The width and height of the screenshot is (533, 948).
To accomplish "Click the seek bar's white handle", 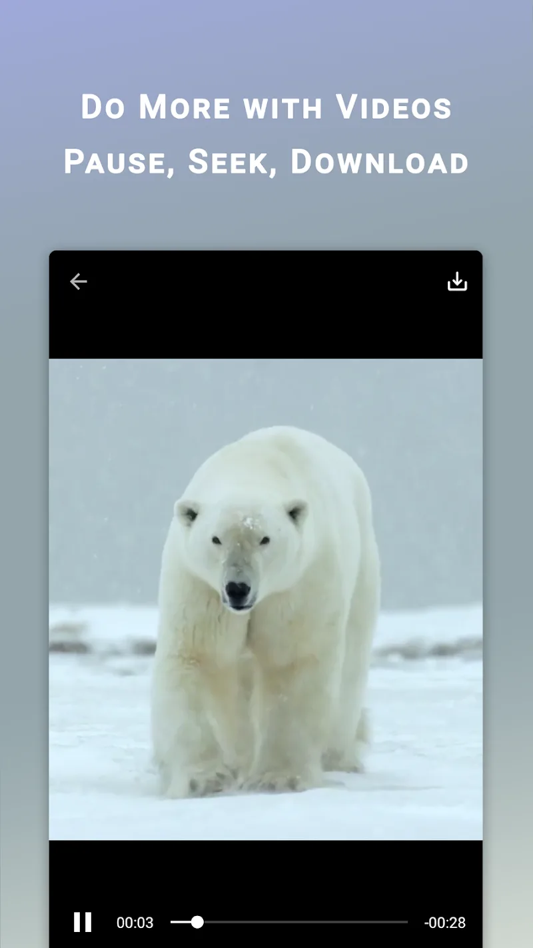I will click(197, 922).
